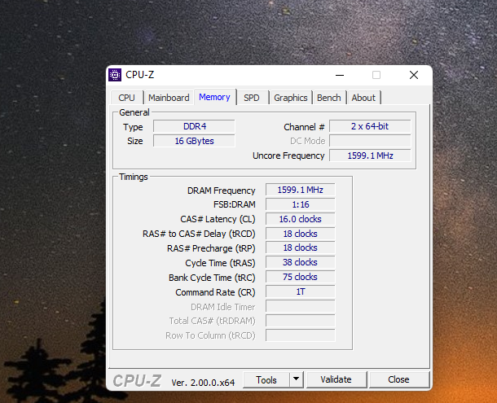
Task: Click the CPU-Z app icon in title bar
Action: pyautogui.click(x=115, y=75)
